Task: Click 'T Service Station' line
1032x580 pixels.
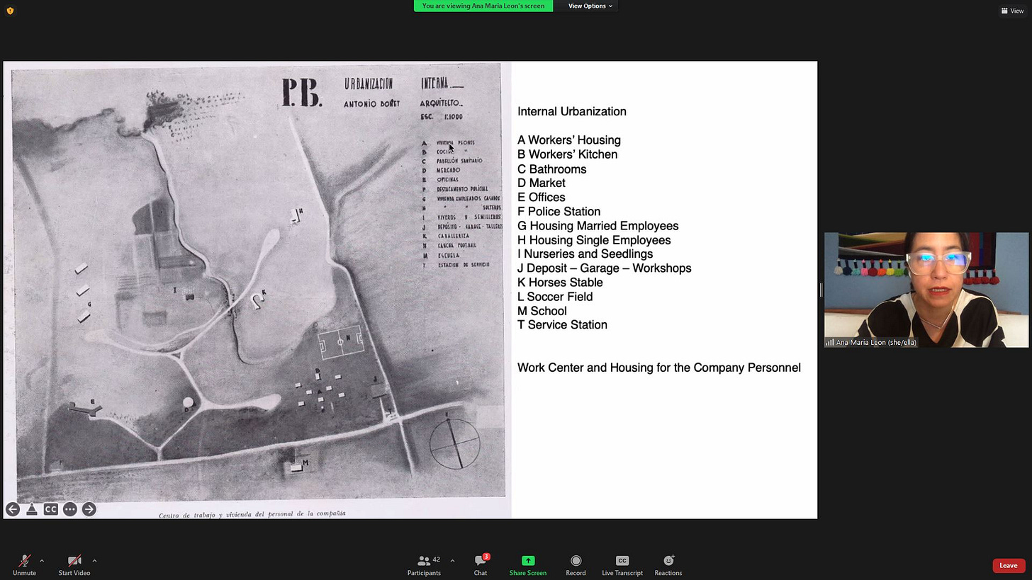Action: 562,324
